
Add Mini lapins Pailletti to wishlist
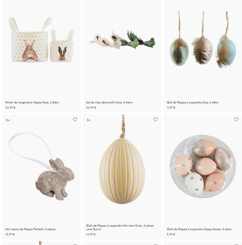click(75, 120)
